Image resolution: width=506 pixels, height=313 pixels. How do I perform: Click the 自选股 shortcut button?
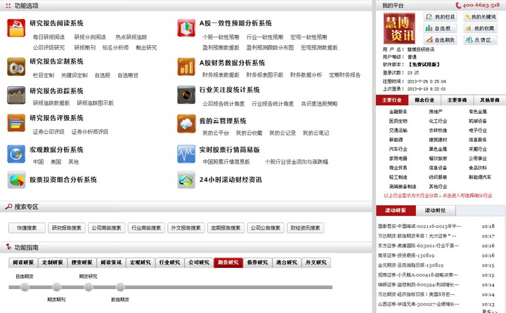[x=440, y=28]
